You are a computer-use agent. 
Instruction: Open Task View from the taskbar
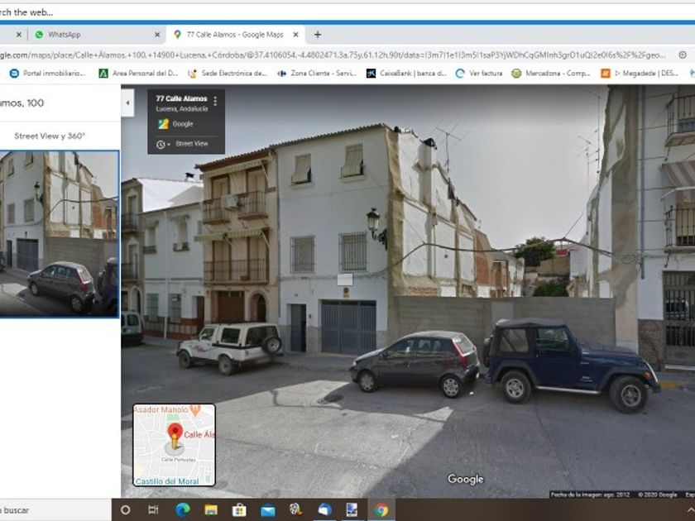click(153, 510)
